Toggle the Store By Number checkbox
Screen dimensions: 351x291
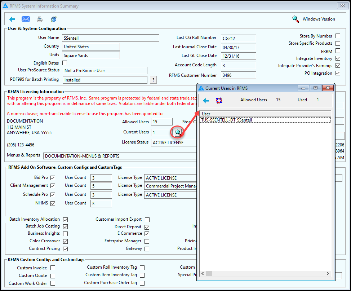coord(338,36)
